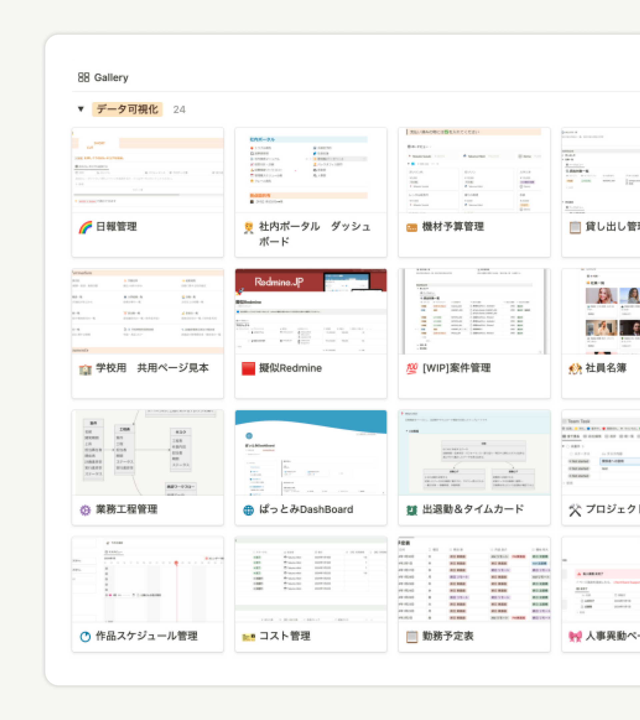Click the globe icon for ぱっとみDashBoard
The height and width of the screenshot is (720, 640).
pyautogui.click(x=248, y=510)
